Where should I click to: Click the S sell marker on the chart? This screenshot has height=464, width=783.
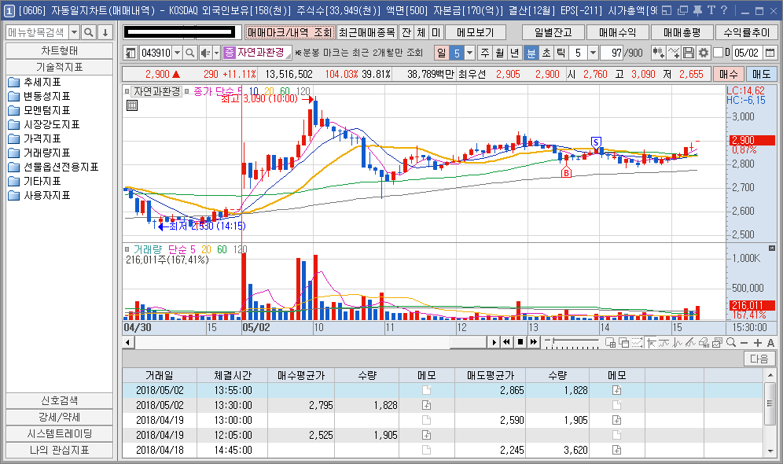point(596,142)
